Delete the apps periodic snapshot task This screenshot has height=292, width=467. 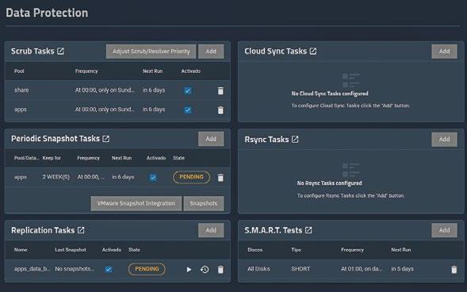pos(220,178)
